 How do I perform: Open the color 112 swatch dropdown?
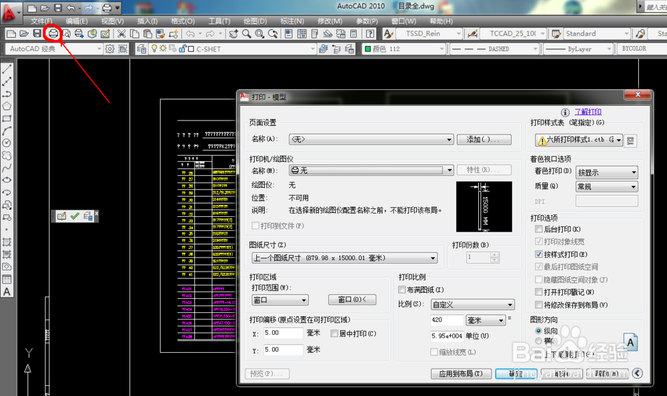coord(404,49)
